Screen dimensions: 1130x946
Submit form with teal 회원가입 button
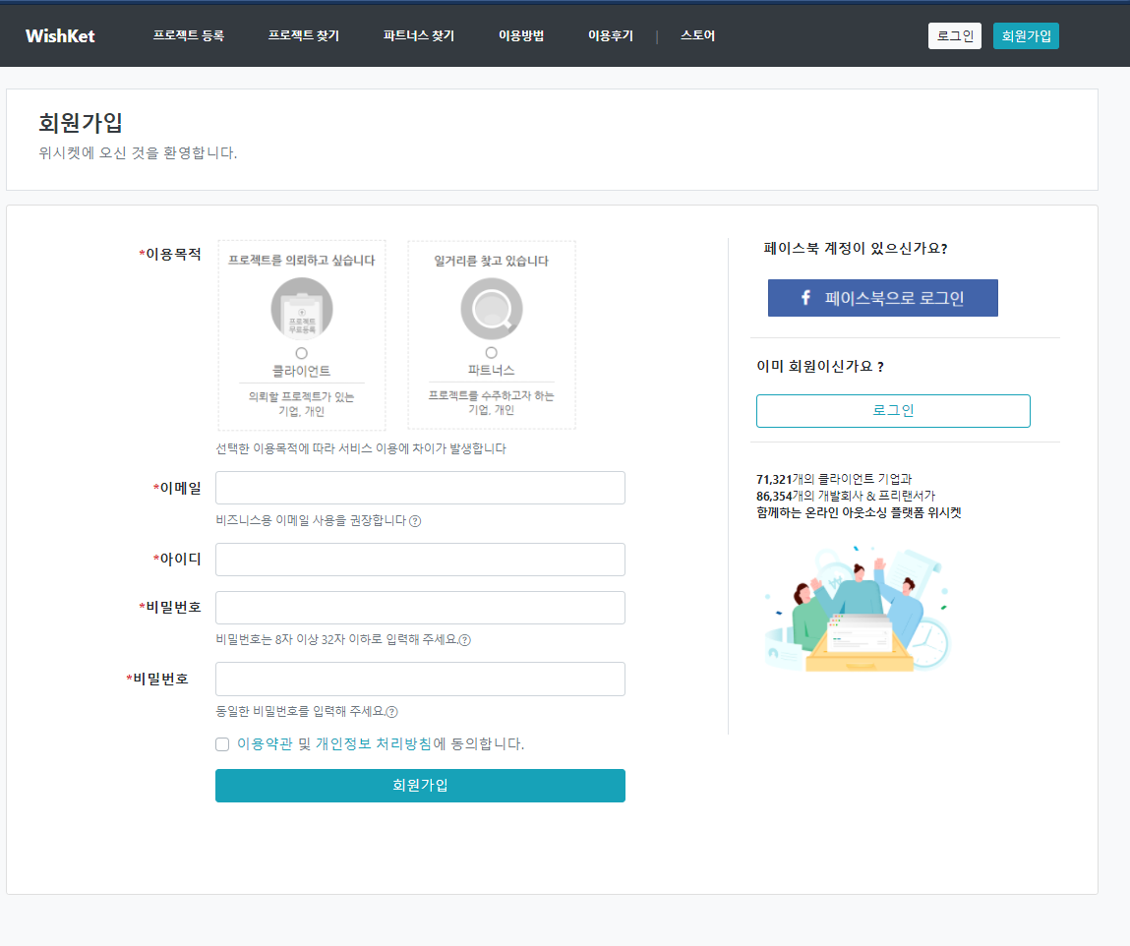[x=420, y=786]
